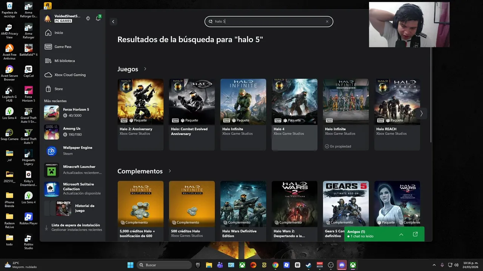Open Epic Games from taskbar
The image size is (483, 271).
[198, 265]
